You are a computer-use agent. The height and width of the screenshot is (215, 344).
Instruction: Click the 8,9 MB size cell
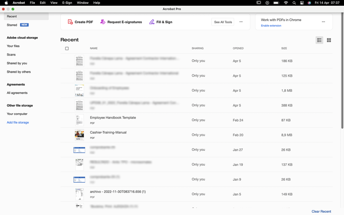(x=287, y=135)
